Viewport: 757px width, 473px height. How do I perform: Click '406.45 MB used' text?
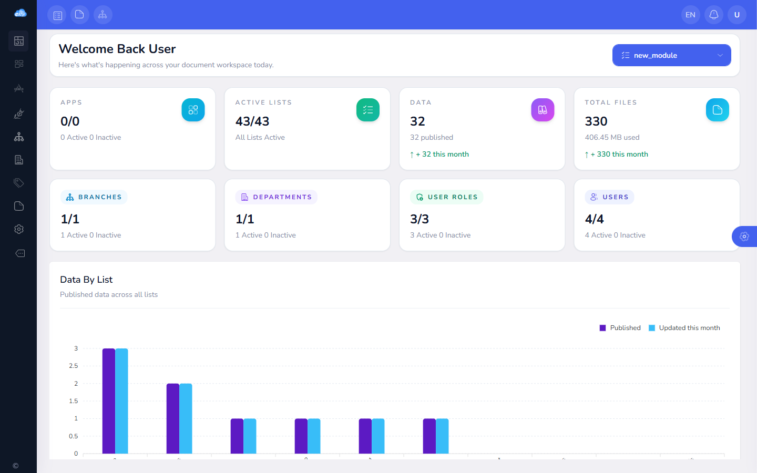pos(612,137)
